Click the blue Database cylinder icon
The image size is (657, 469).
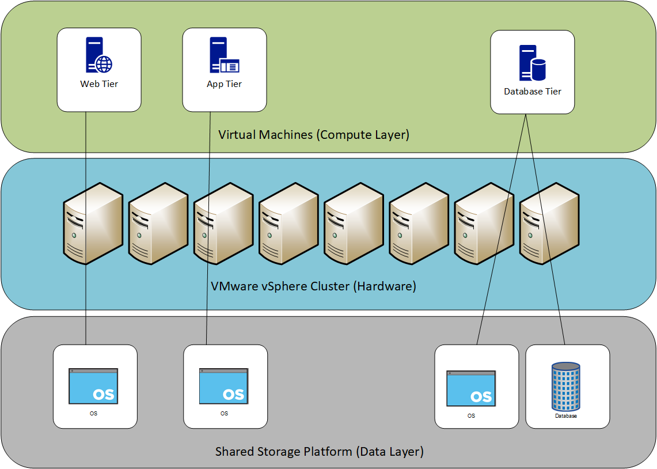pyautogui.click(x=566, y=387)
